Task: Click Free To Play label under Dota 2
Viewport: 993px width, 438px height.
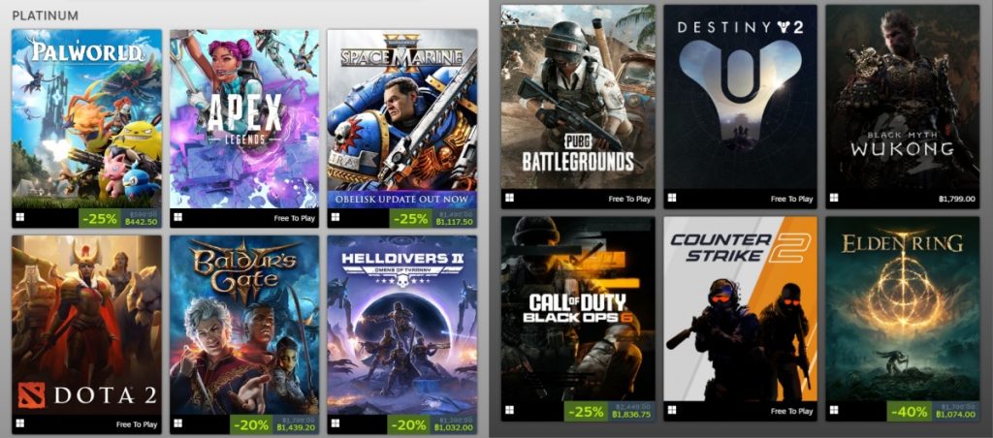Action: pos(136,424)
